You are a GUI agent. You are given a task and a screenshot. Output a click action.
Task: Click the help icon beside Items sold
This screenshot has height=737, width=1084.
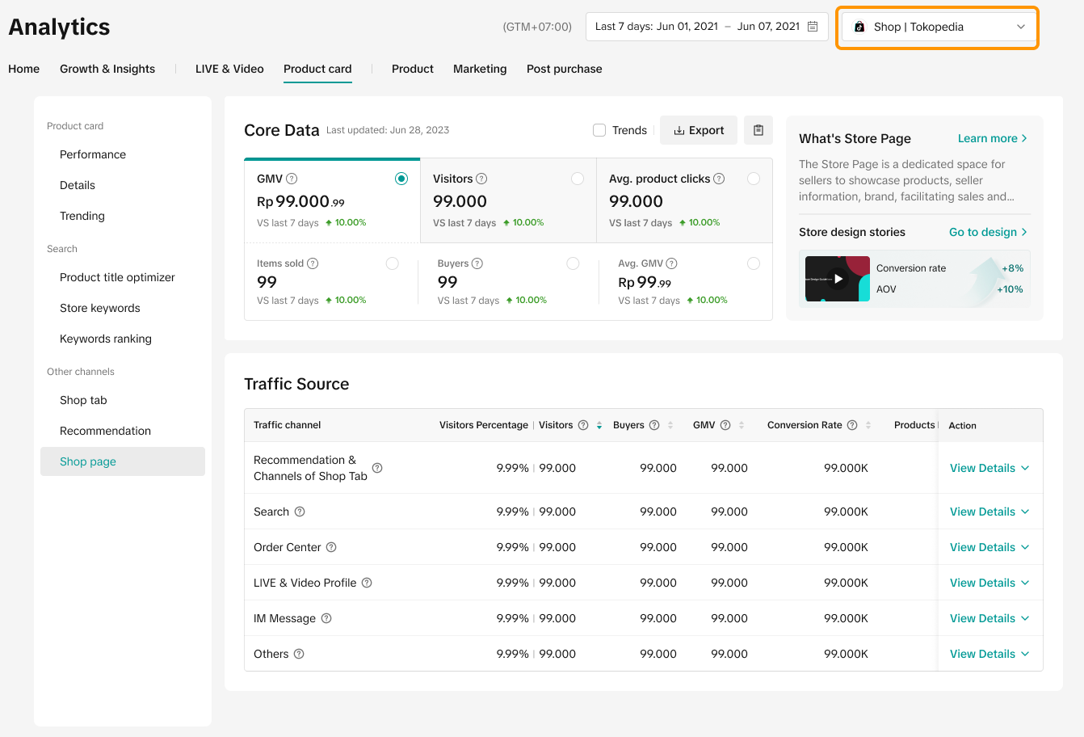(x=313, y=263)
